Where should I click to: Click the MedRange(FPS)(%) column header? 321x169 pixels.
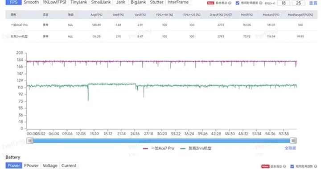[x=300, y=15]
